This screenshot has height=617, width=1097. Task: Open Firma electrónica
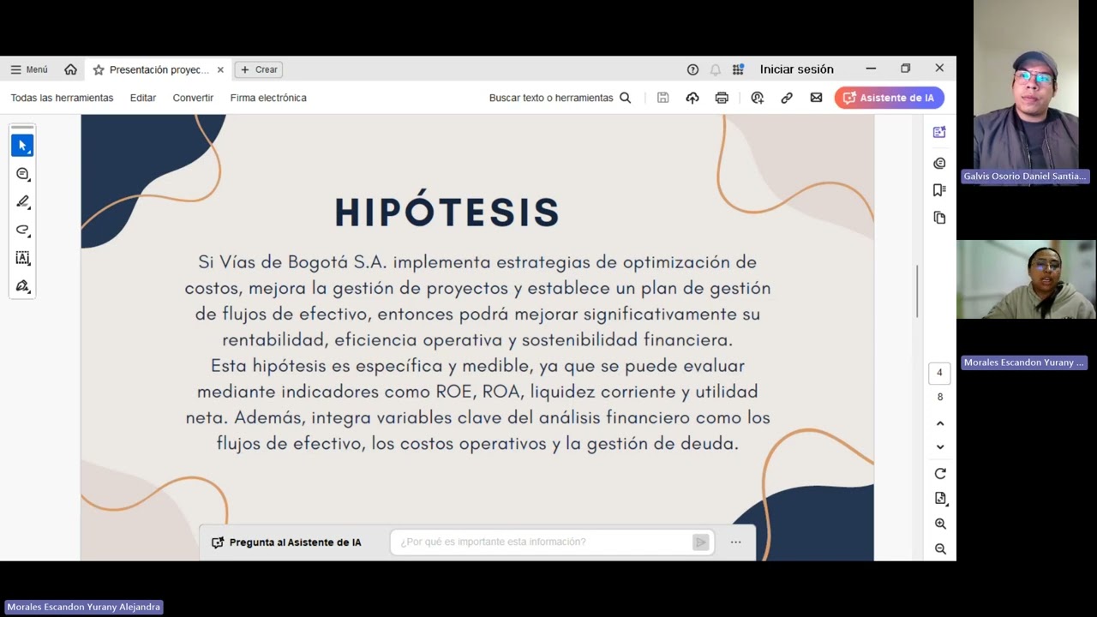click(x=268, y=98)
